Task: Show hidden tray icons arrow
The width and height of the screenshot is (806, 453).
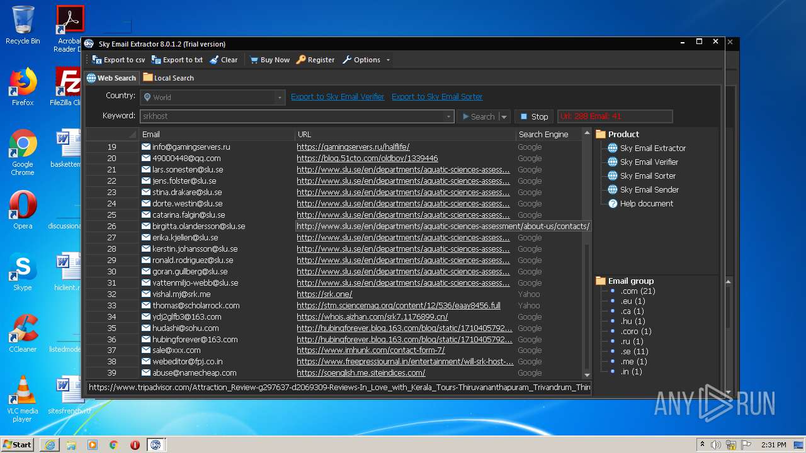Action: [702, 445]
